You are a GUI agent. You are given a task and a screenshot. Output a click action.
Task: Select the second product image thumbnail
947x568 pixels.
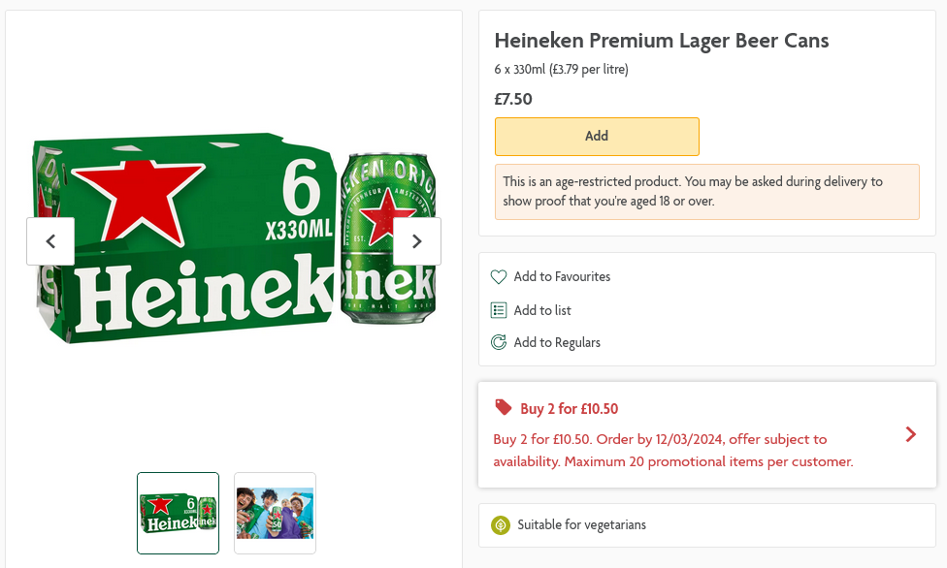tap(275, 513)
